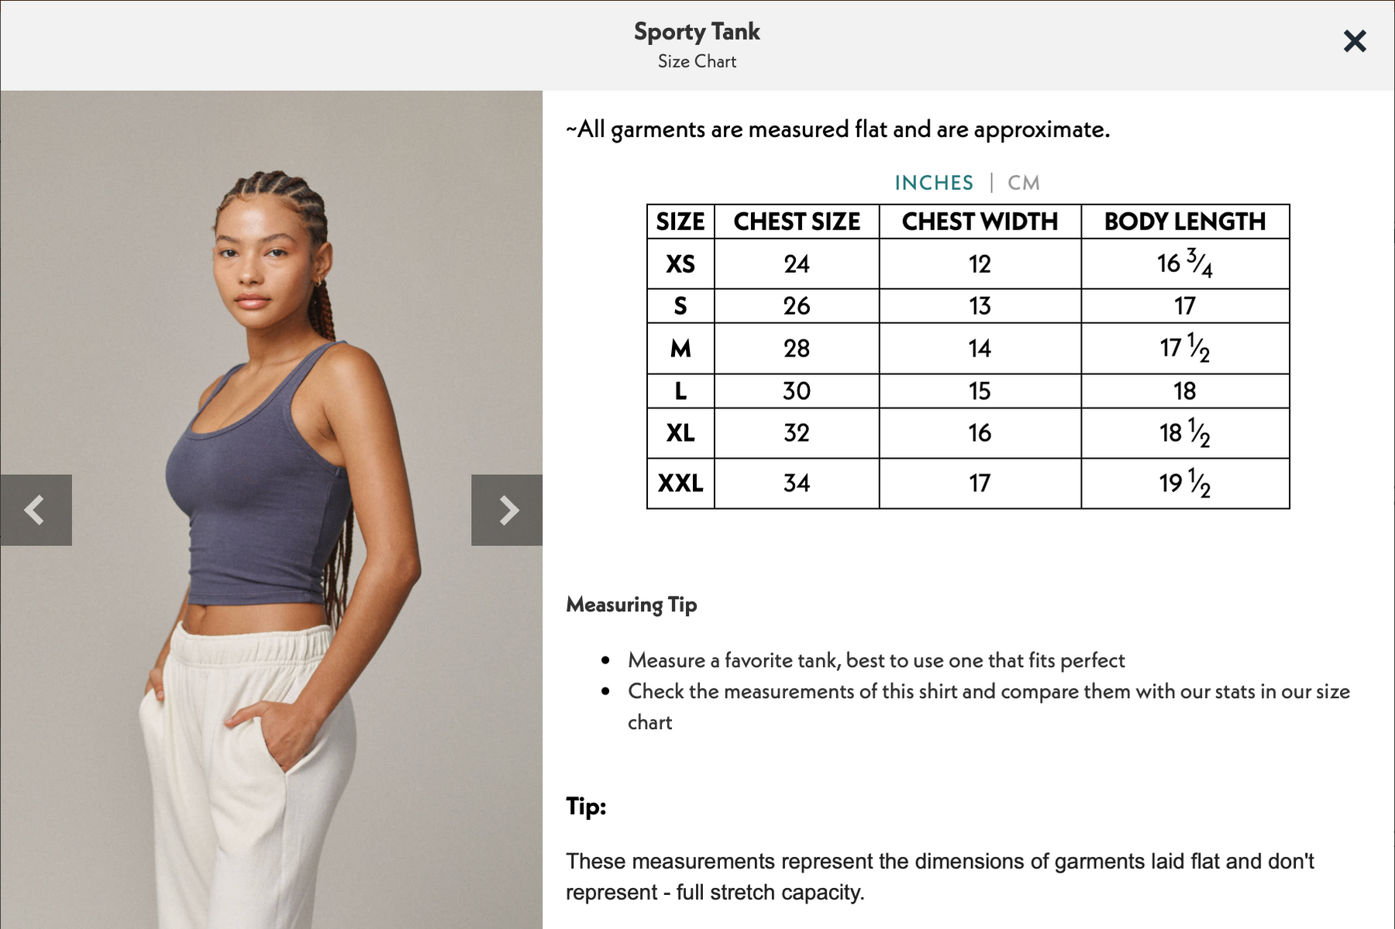The width and height of the screenshot is (1395, 929).
Task: Click the bold Tip: heading
Action: [x=586, y=807]
